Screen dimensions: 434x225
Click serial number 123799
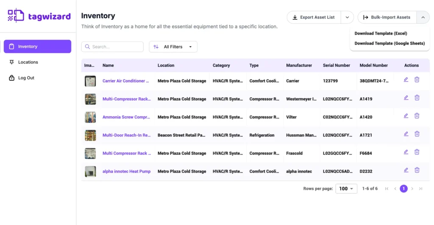tap(330, 81)
